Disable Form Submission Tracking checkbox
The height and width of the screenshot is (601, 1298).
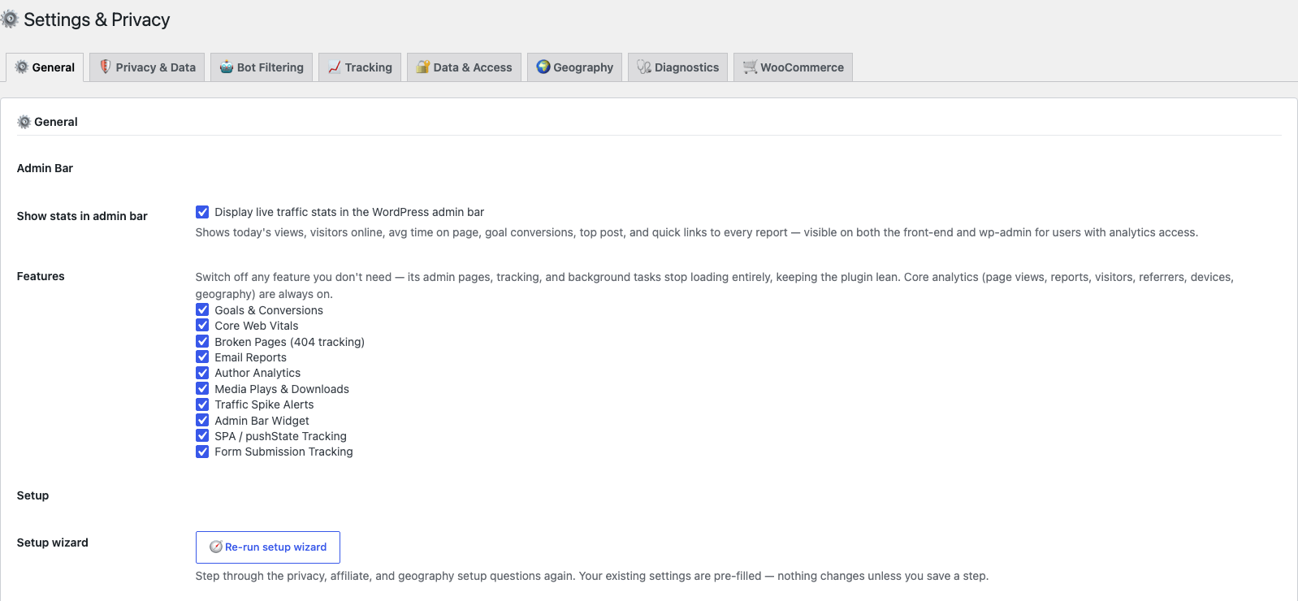202,452
